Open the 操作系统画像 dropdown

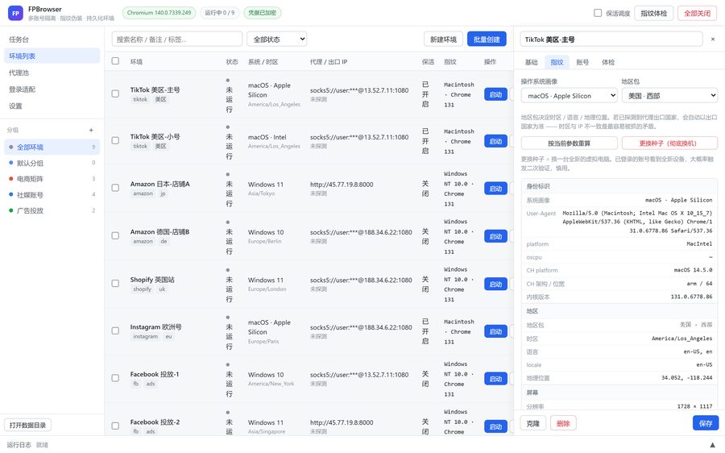point(570,96)
